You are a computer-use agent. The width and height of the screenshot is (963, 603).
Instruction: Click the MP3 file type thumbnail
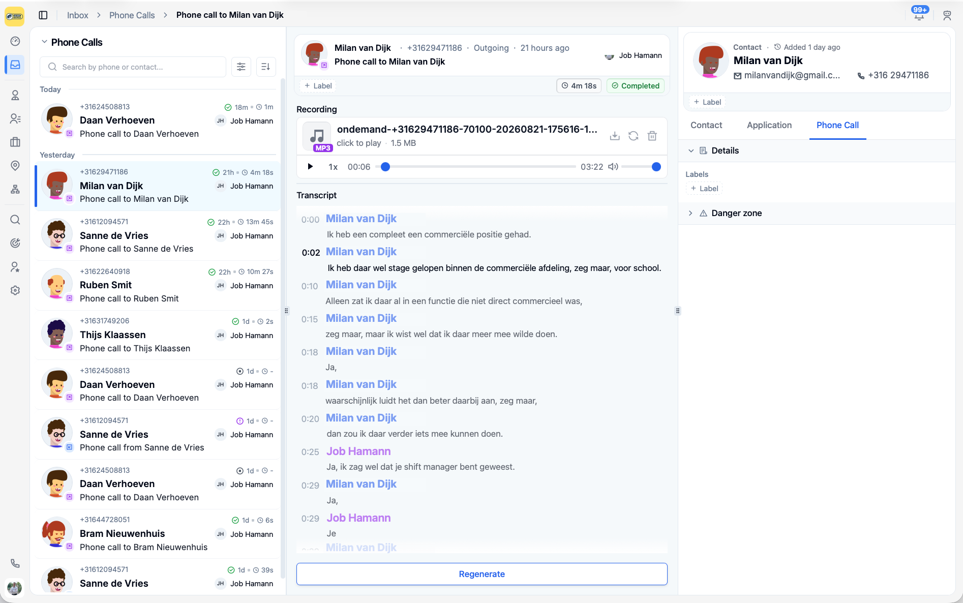point(317,137)
